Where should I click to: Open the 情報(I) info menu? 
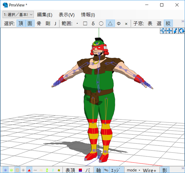(88, 15)
